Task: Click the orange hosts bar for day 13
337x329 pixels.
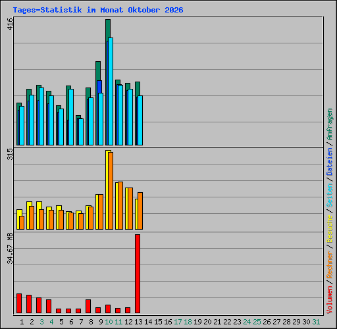Action: click(140, 211)
